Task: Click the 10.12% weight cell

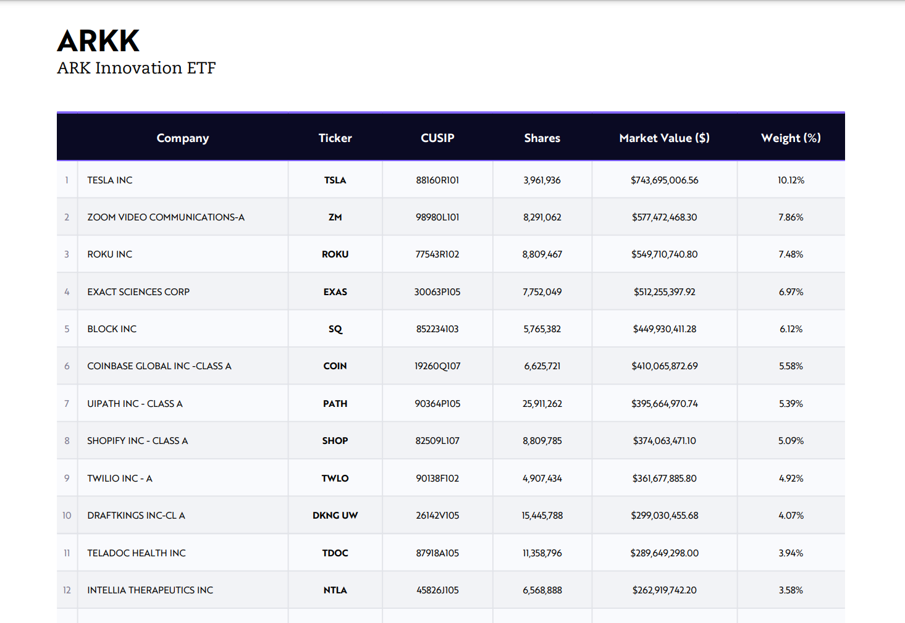Action: [791, 180]
